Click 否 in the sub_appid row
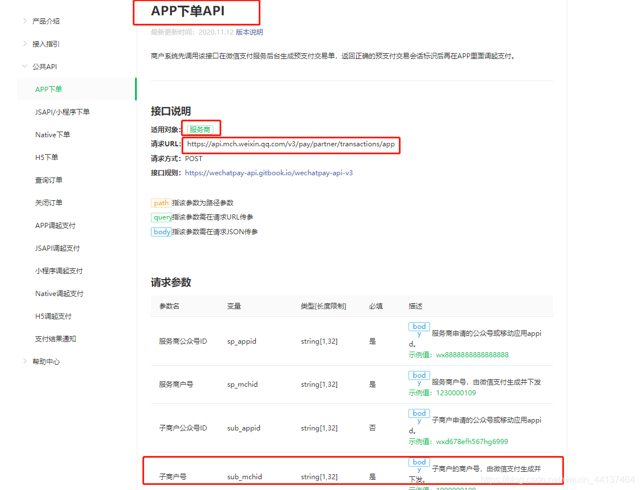640x490 pixels. coord(372,428)
